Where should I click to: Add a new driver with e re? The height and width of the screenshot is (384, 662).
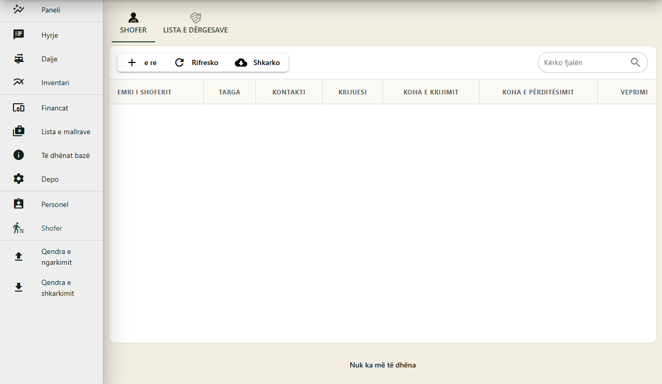click(142, 62)
